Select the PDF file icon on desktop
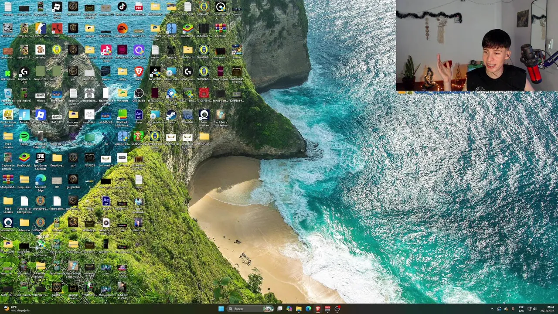558x314 pixels. pos(139,8)
